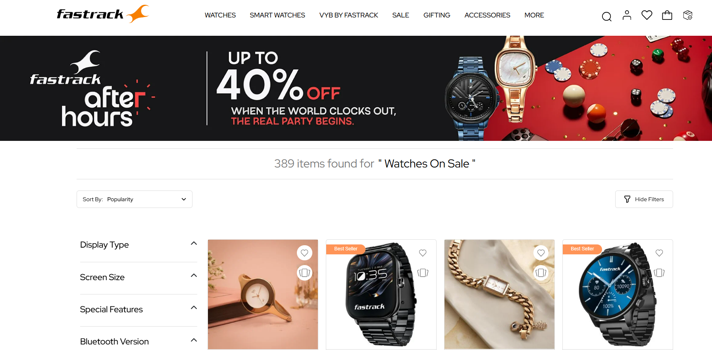712x350 pixels.
Task: Toggle wishlist heart on blue dial watch
Action: point(659,253)
